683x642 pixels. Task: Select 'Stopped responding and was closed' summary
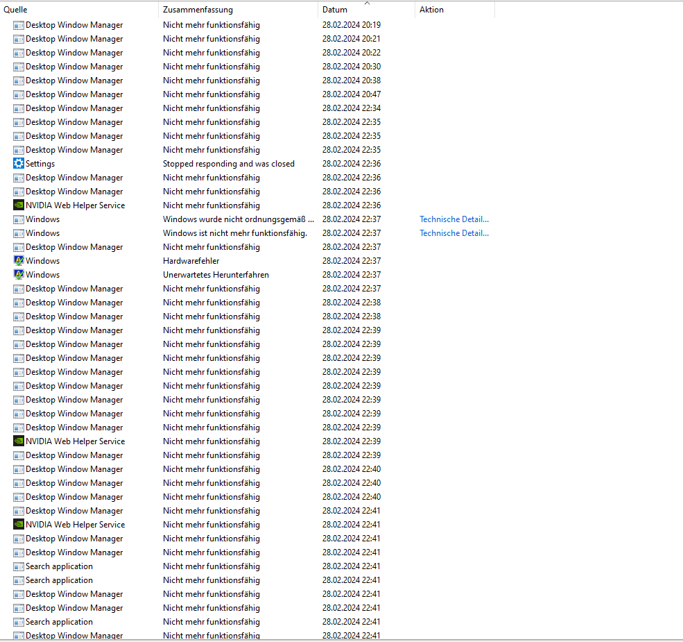[x=229, y=164]
